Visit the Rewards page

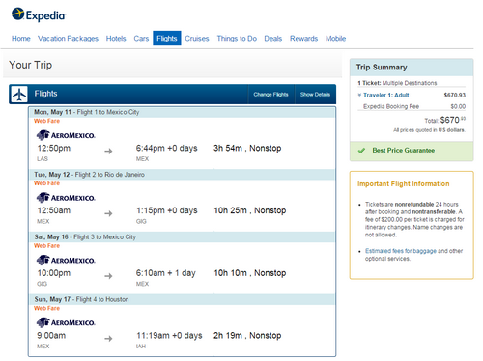pyautogui.click(x=303, y=39)
